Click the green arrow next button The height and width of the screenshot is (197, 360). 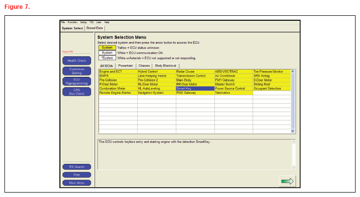[x=287, y=181]
